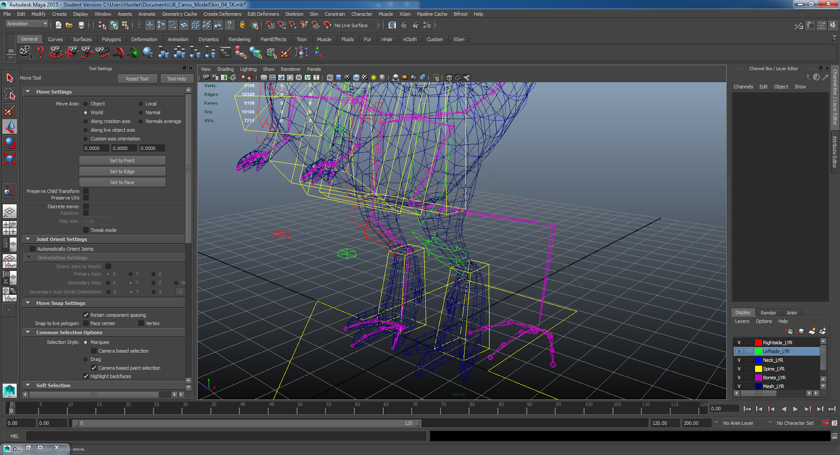
Task: Collapse the Move Settings section
Action: point(28,92)
